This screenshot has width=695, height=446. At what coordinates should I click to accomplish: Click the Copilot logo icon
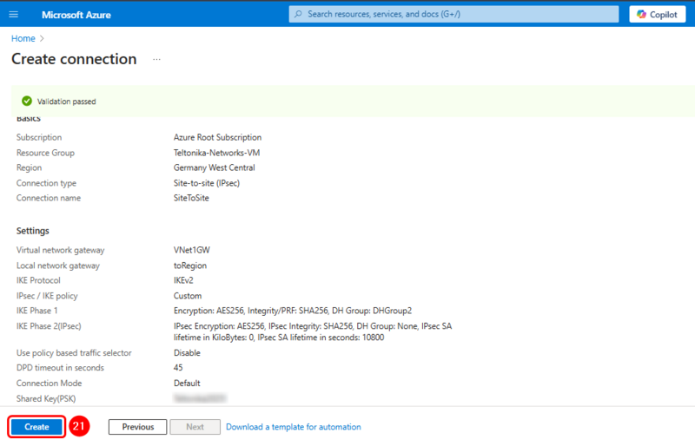tap(643, 15)
